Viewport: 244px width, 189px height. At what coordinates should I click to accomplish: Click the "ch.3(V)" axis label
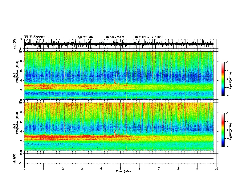coord(15,158)
